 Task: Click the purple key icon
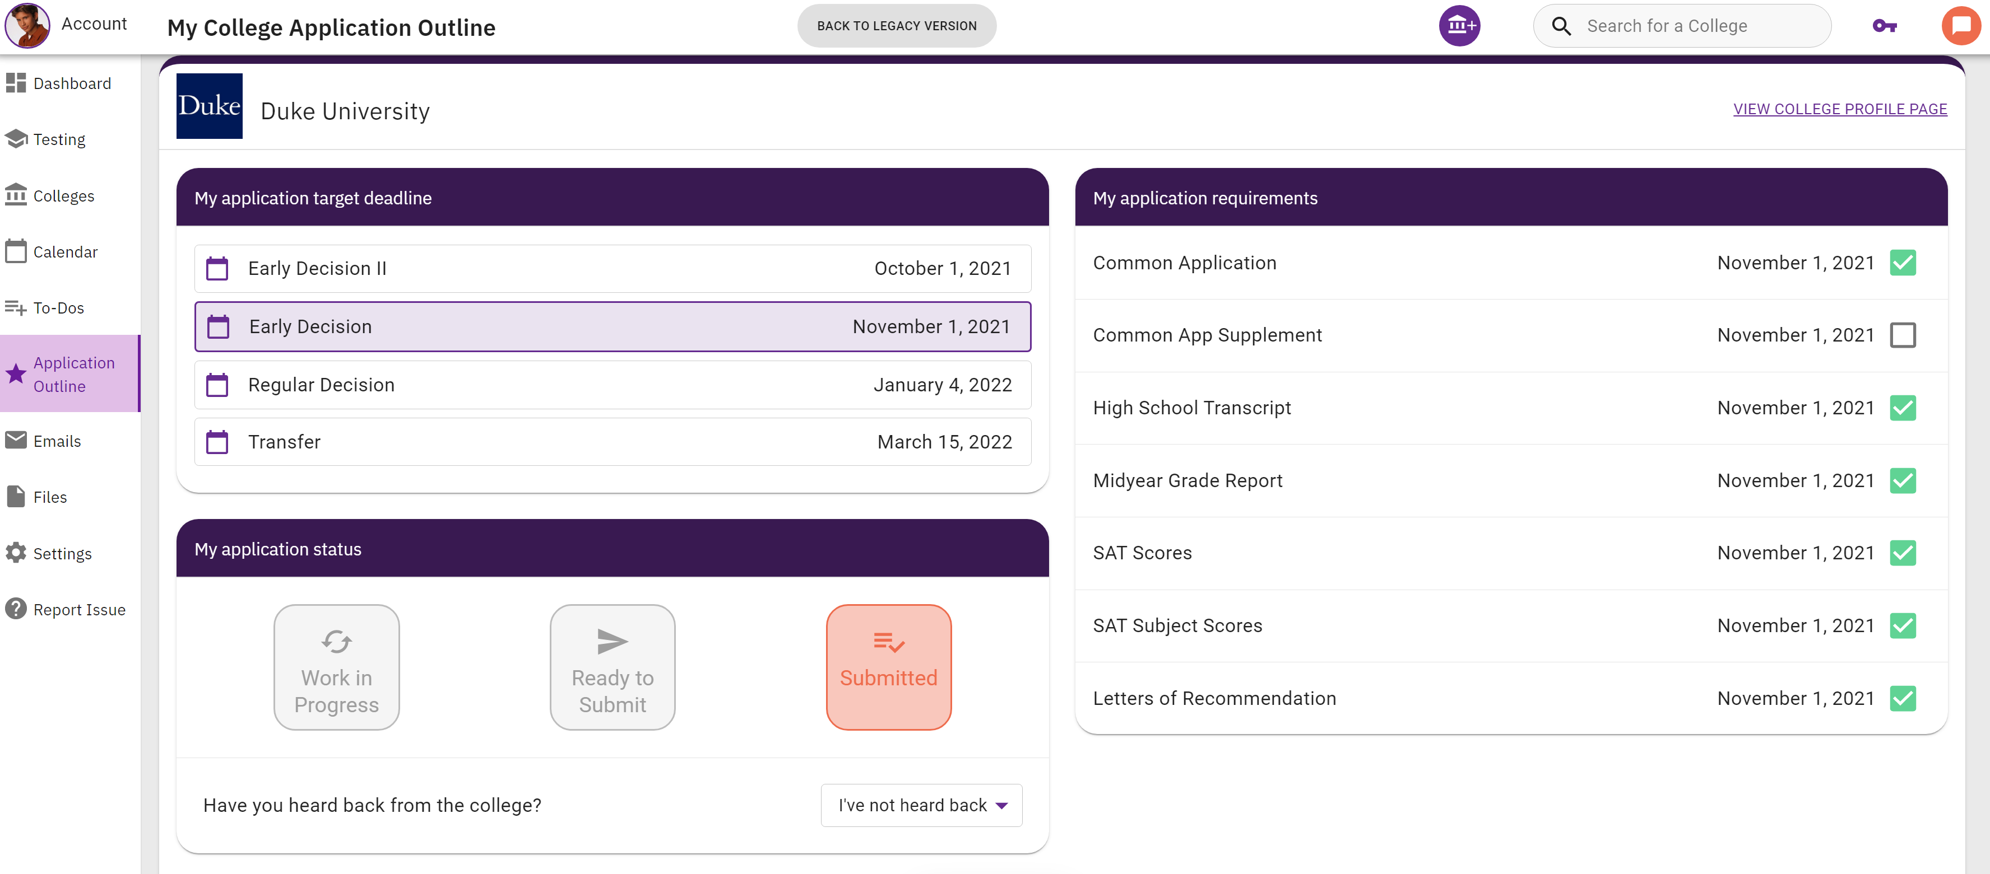(1885, 26)
